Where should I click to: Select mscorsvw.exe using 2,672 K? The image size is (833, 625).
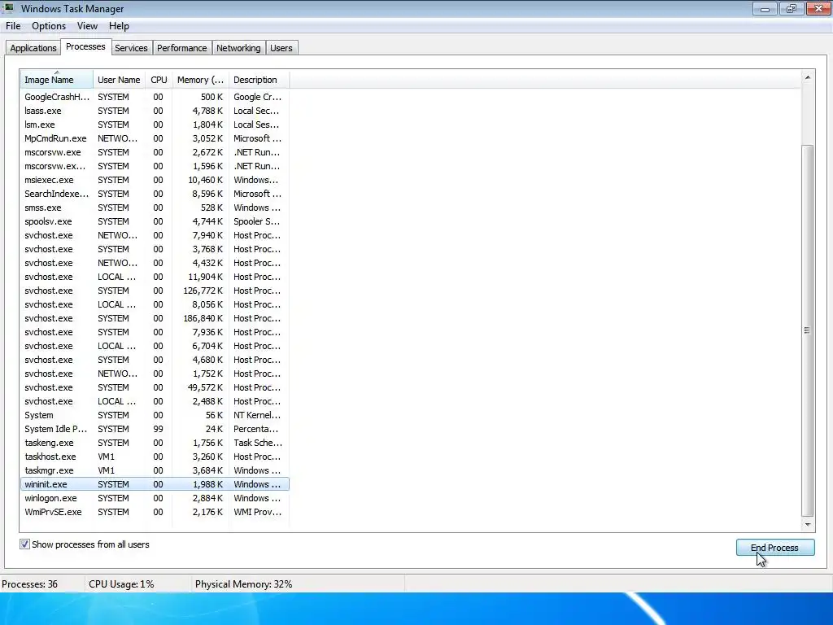(155, 152)
